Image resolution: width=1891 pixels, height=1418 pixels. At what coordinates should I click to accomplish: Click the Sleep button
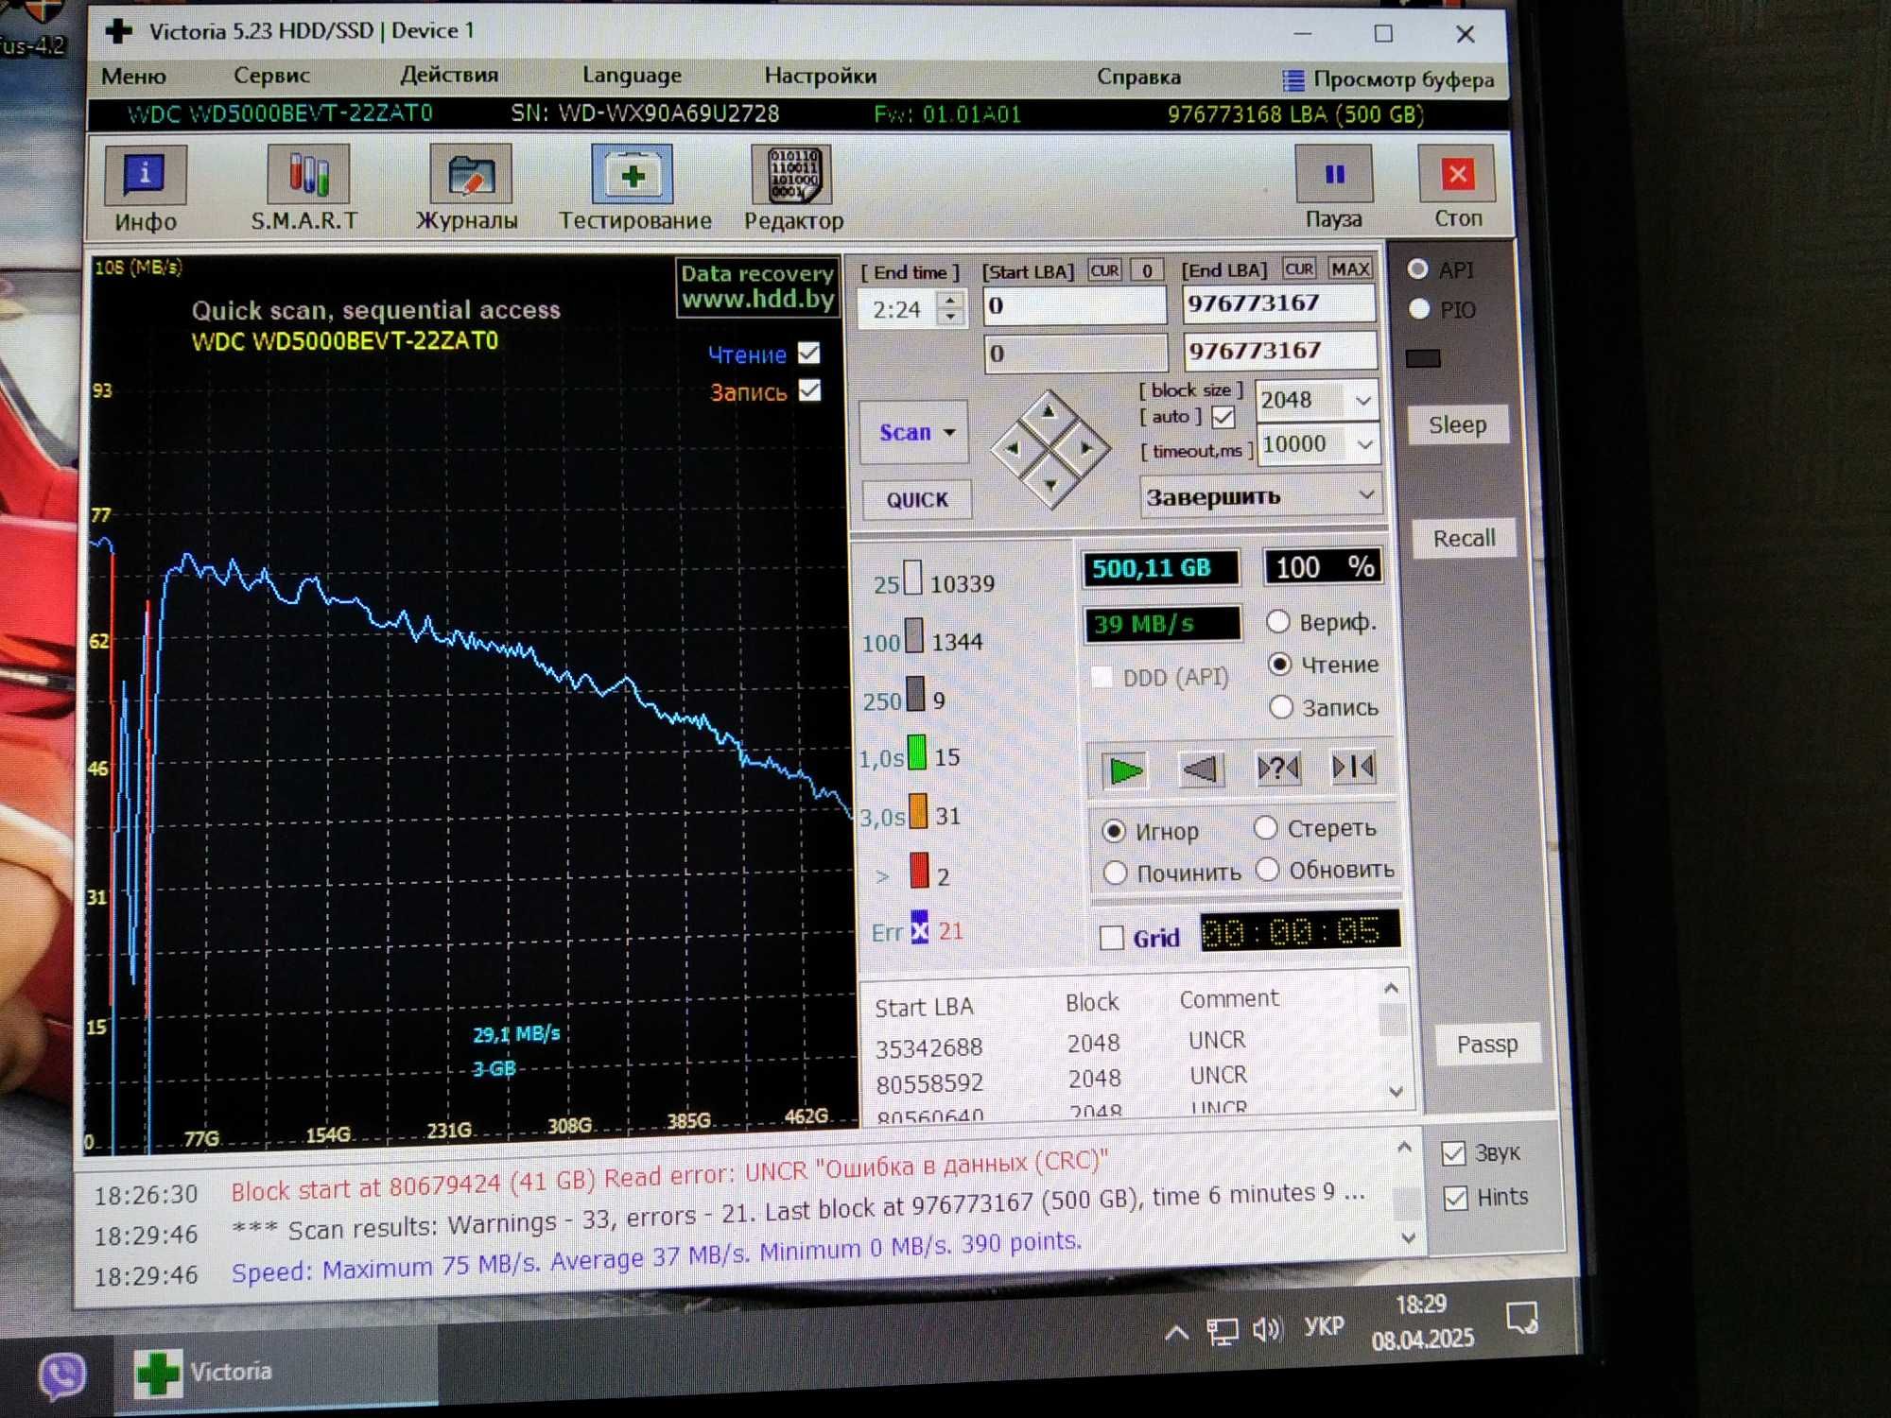pos(1456,425)
